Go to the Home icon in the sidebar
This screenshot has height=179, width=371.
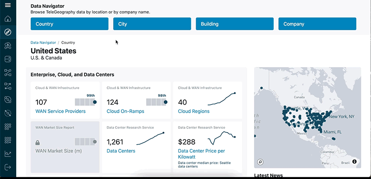(8, 19)
